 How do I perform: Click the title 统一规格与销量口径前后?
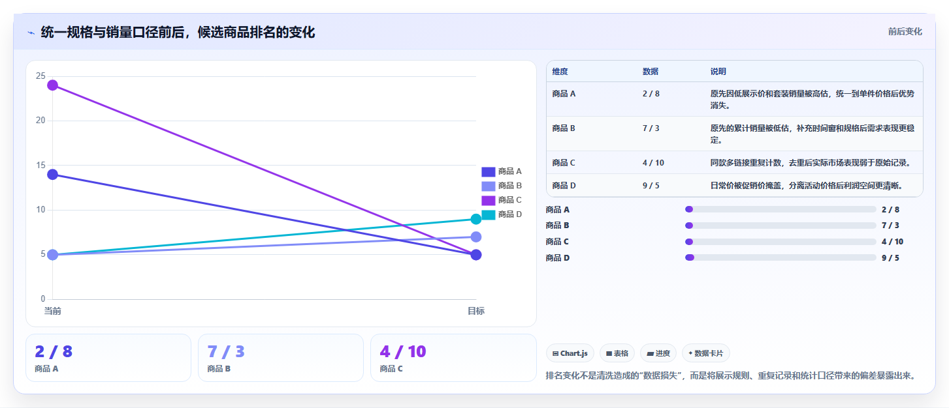coord(178,33)
